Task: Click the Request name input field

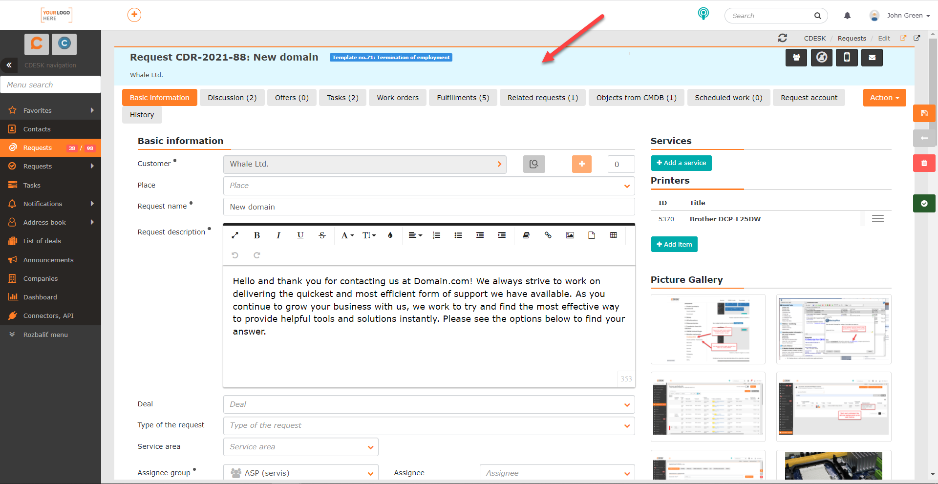Action: pos(429,207)
